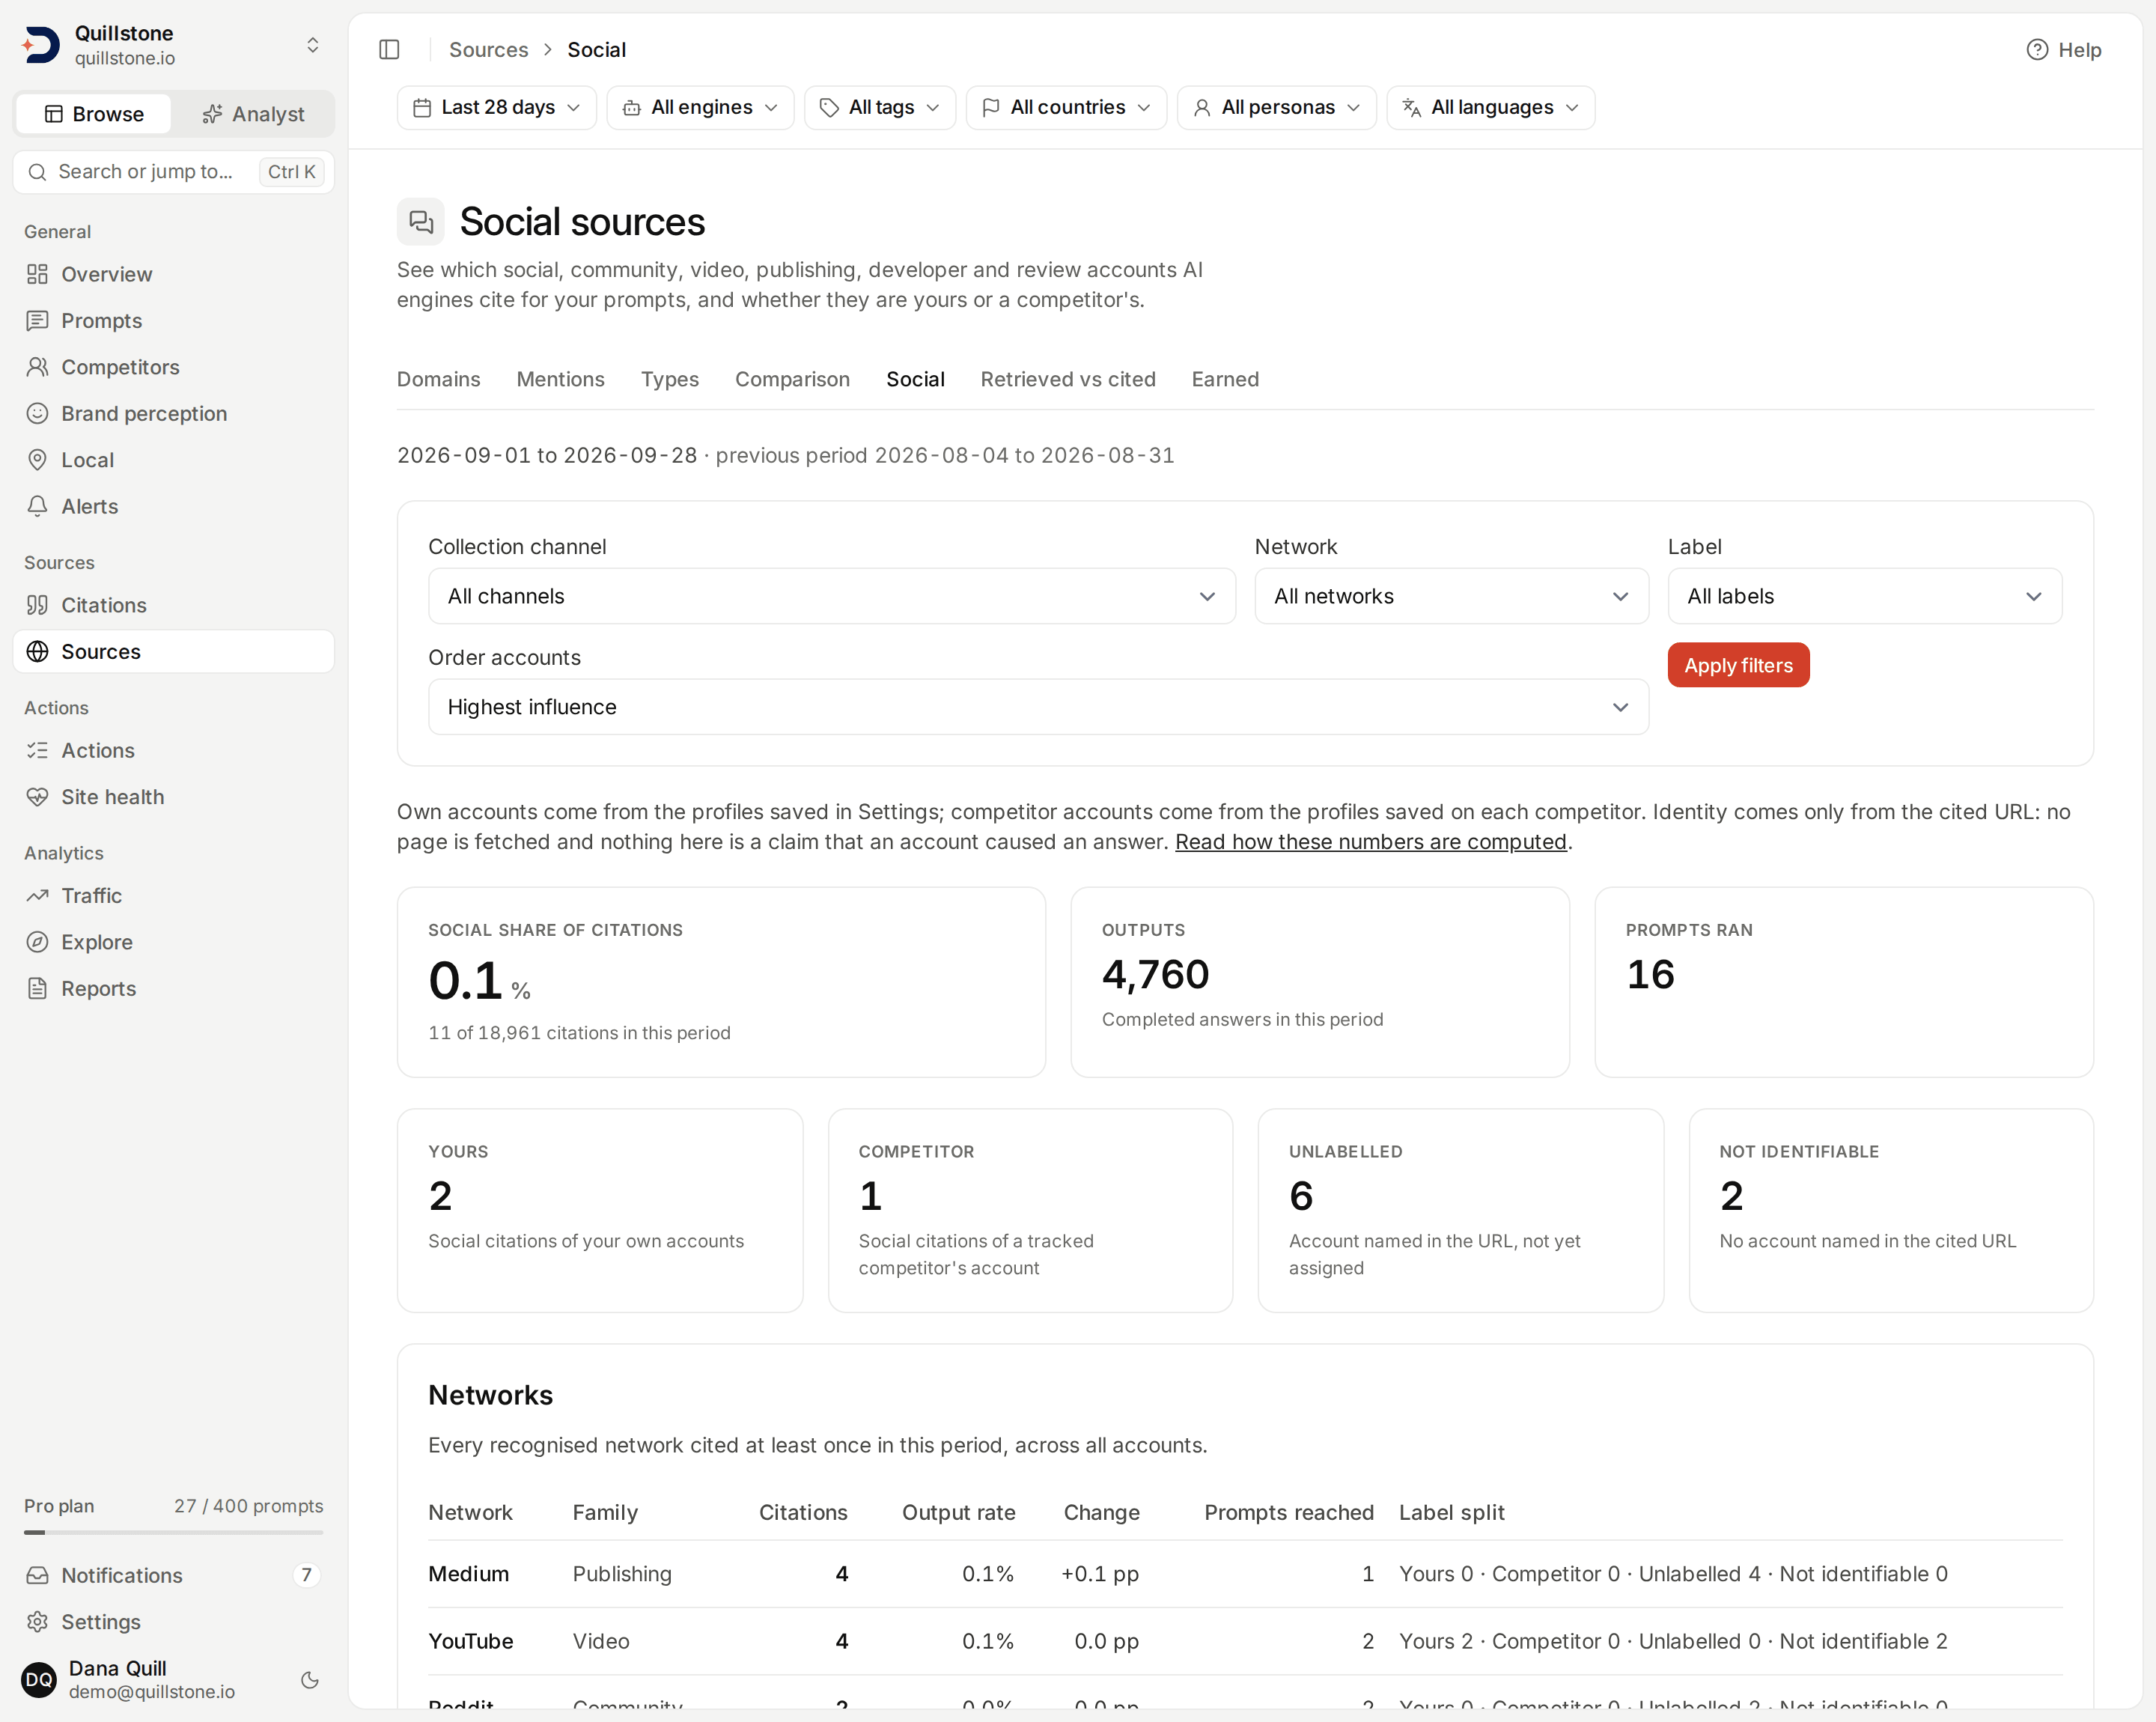Open Competitors section
Image resolution: width=2156 pixels, height=1722 pixels.
(x=174, y=367)
